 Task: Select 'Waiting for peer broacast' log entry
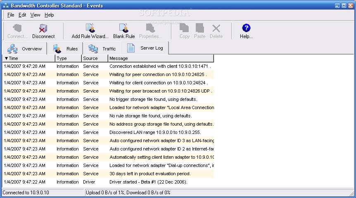(108, 91)
